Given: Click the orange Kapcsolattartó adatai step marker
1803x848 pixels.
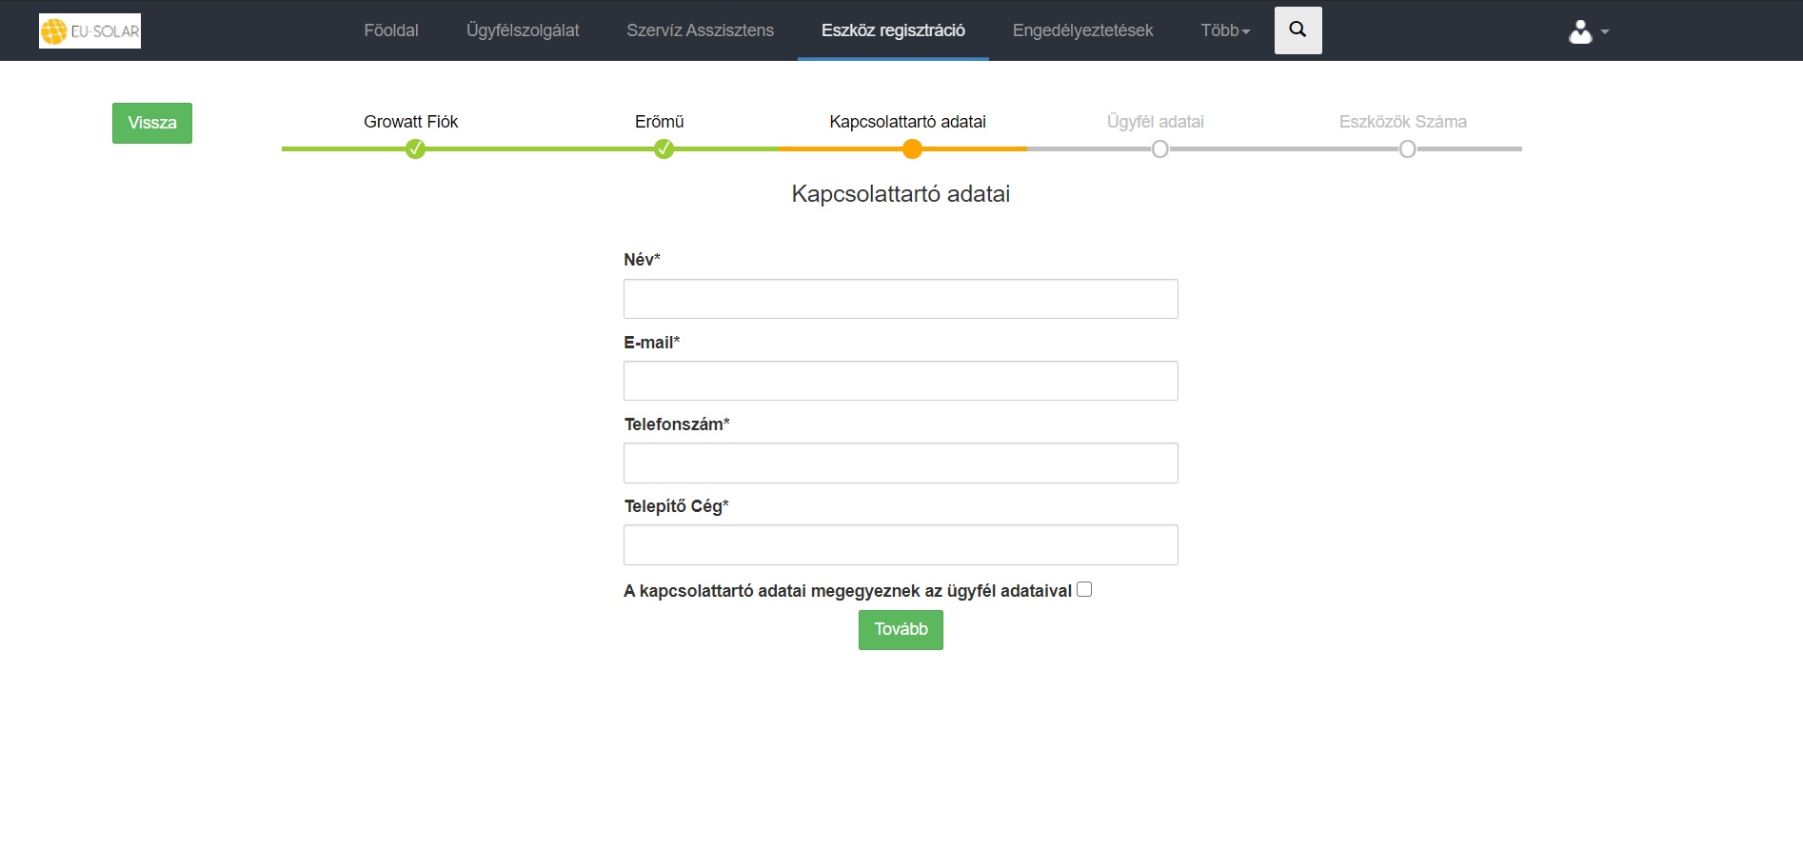Looking at the screenshot, I should click(x=912, y=149).
